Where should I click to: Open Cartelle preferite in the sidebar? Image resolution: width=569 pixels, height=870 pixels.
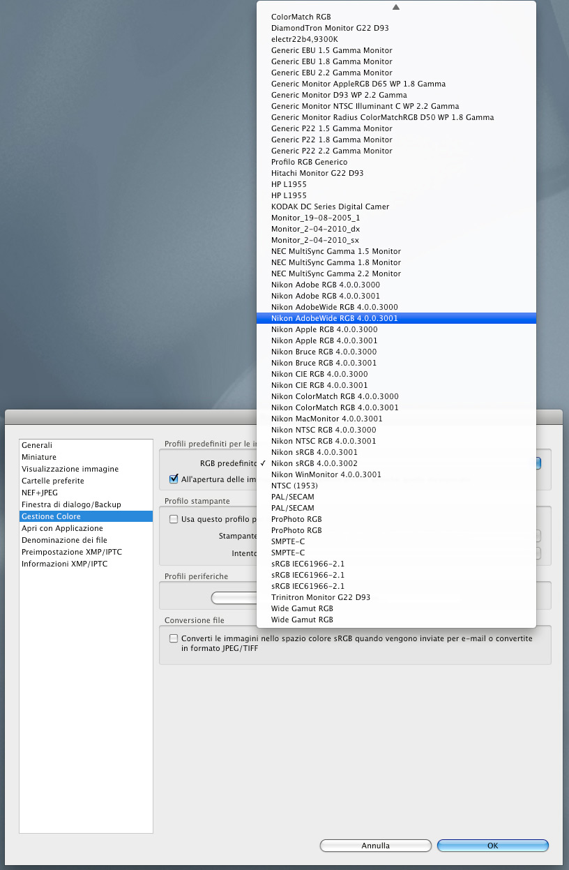tap(86, 481)
